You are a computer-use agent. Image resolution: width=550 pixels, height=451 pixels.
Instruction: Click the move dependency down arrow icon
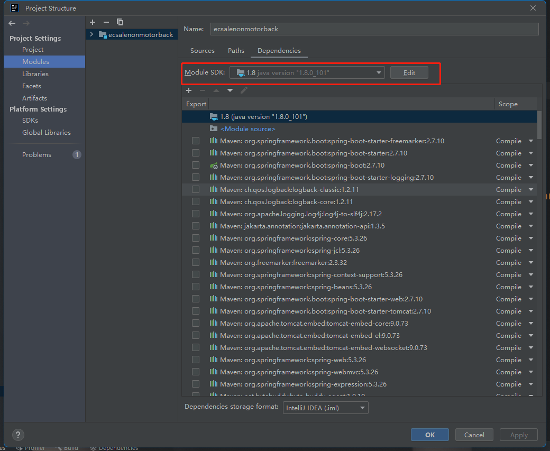pos(230,90)
